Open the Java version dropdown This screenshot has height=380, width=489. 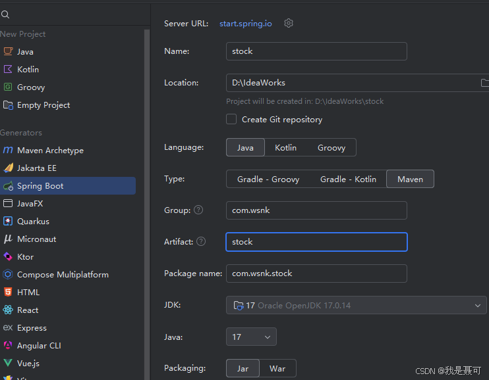pos(251,337)
